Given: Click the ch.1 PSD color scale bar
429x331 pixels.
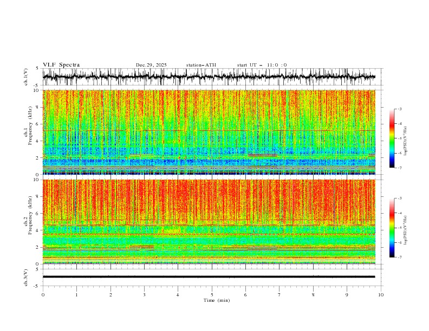Looking at the screenshot, I should pos(392,138).
